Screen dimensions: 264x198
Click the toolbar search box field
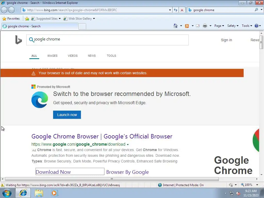[x=221, y=10]
